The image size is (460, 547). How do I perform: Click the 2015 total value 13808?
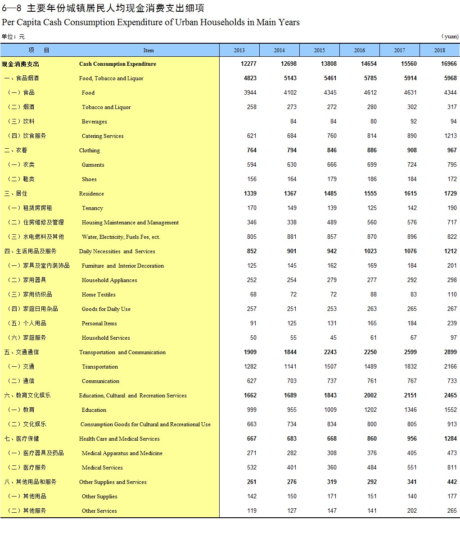(x=329, y=64)
